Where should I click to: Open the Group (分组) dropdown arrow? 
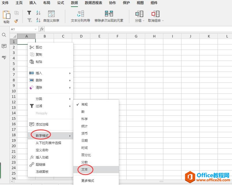click(x=143, y=21)
